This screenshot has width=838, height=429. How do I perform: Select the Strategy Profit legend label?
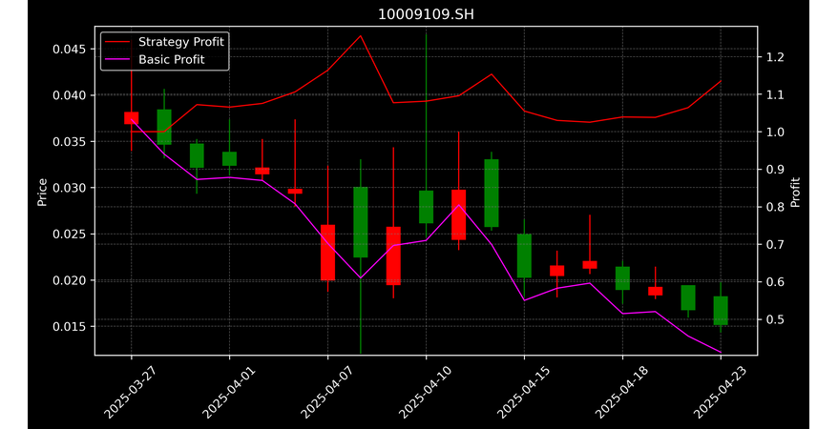pos(181,42)
